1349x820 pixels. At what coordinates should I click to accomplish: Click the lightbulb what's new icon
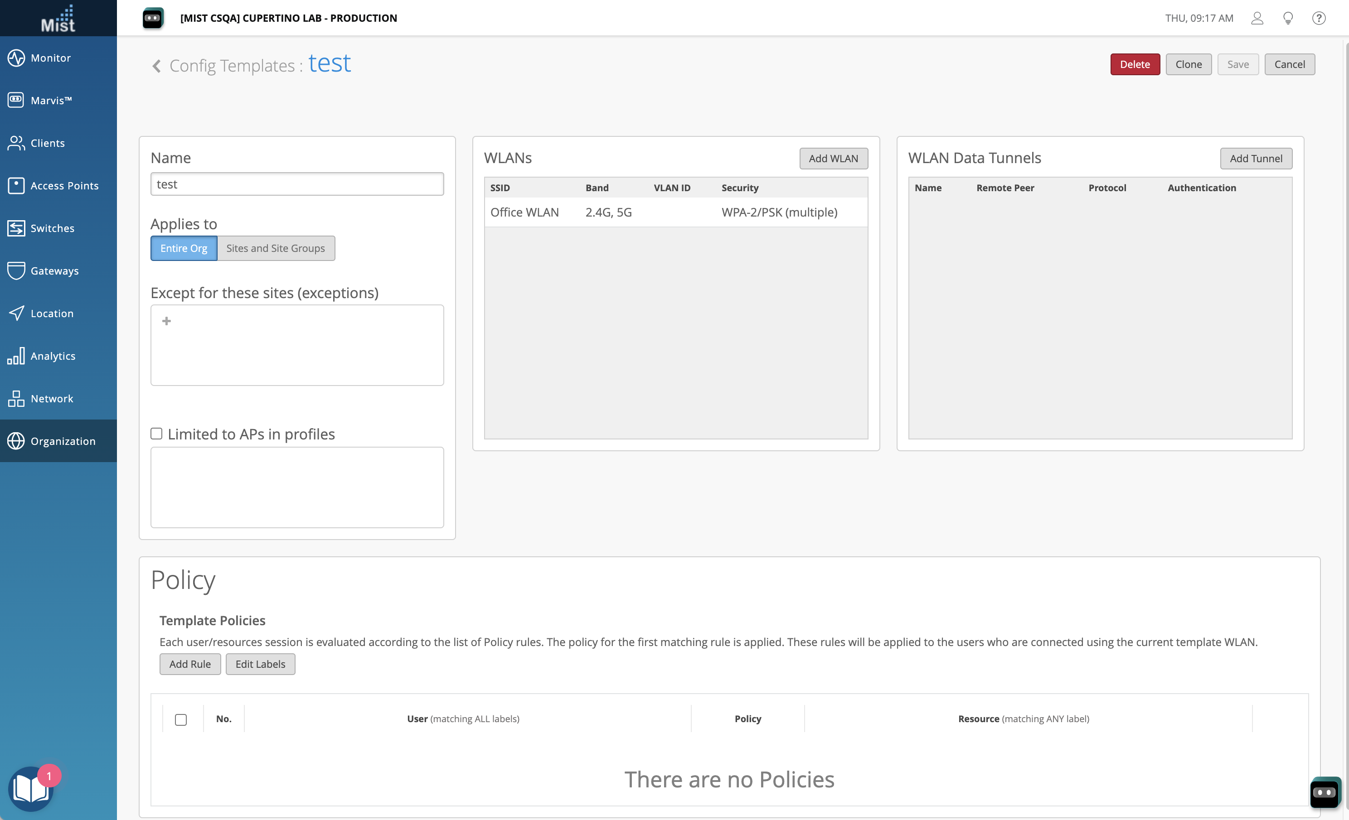pos(1288,18)
